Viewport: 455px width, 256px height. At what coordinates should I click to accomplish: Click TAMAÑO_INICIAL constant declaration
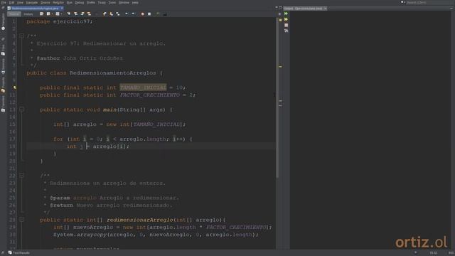pos(143,87)
